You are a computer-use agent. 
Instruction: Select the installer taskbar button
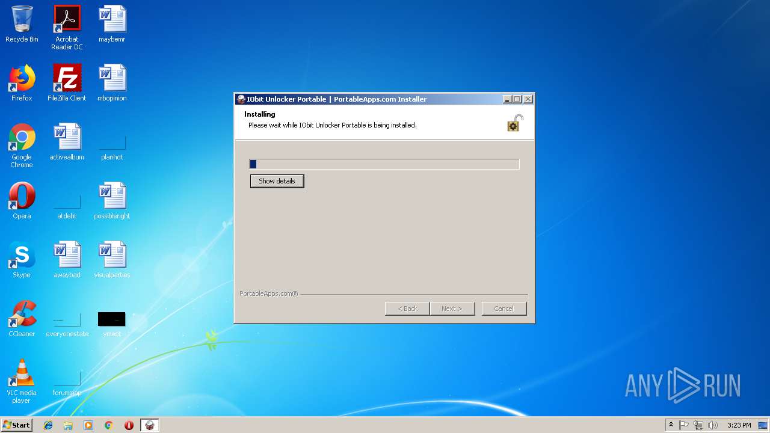click(150, 425)
